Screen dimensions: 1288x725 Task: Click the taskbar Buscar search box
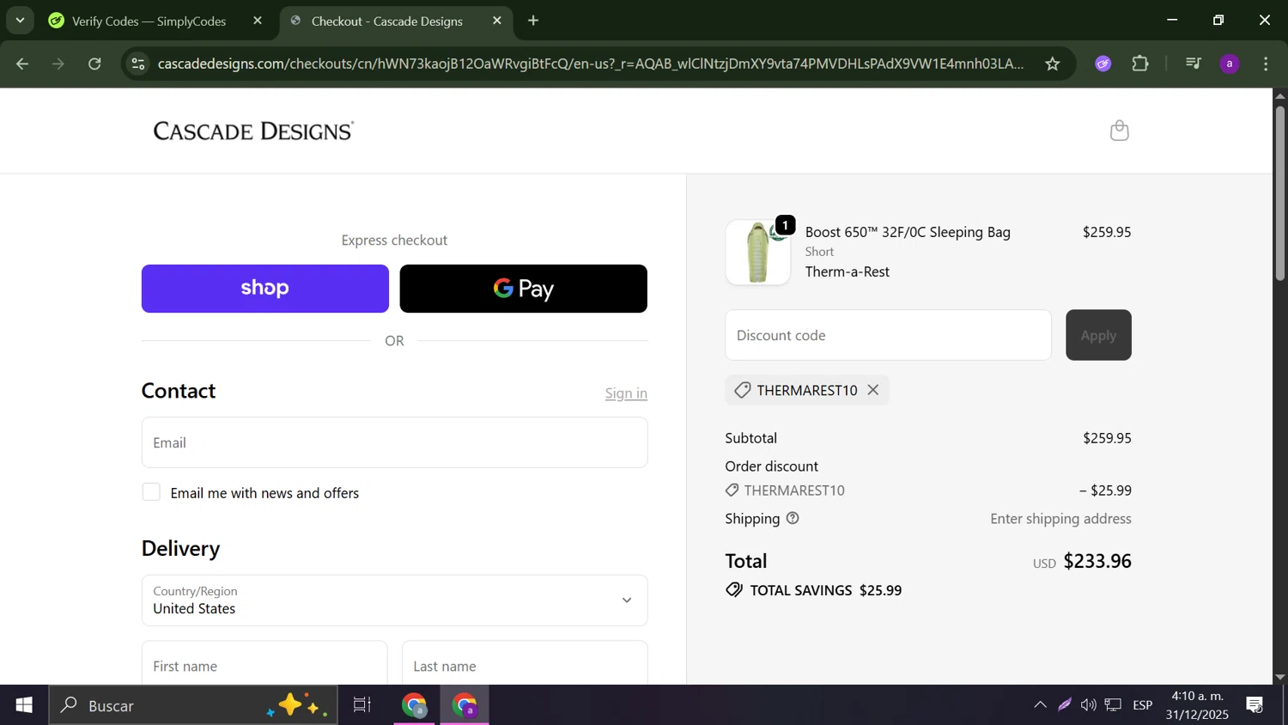click(193, 705)
